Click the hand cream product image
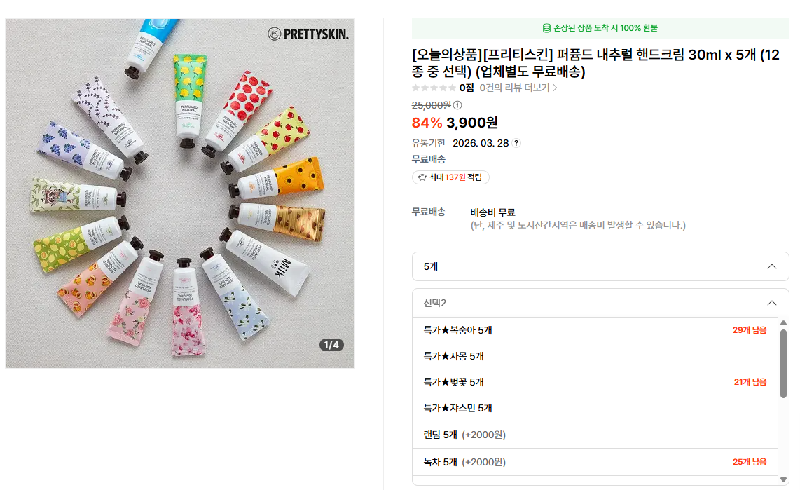 click(x=180, y=193)
